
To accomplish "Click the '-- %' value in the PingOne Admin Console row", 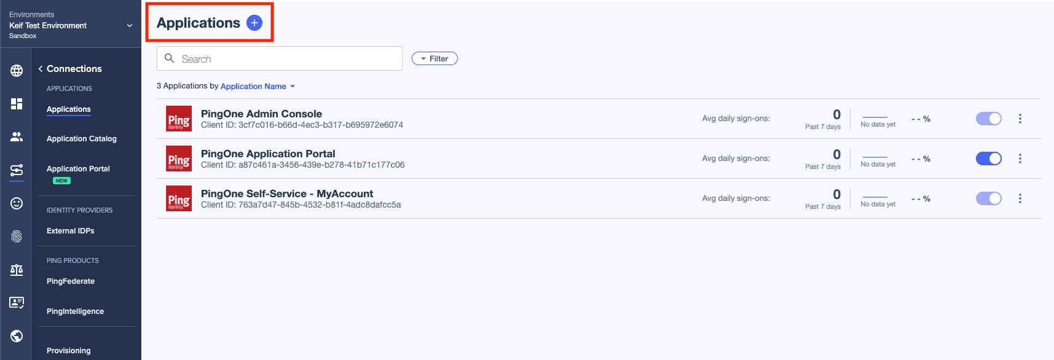I will tap(921, 119).
